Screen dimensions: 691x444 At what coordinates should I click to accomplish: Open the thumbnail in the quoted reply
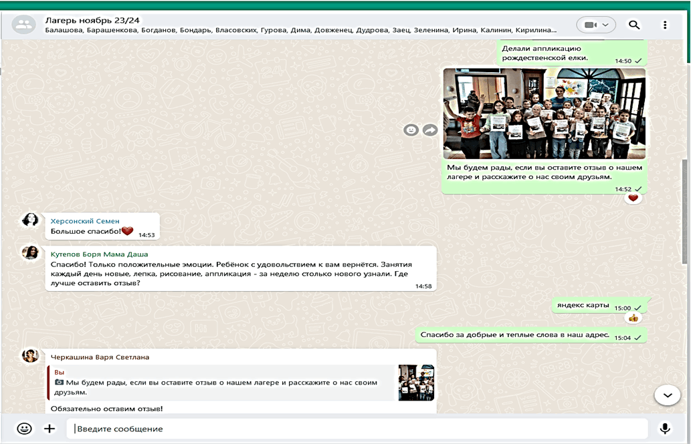416,383
